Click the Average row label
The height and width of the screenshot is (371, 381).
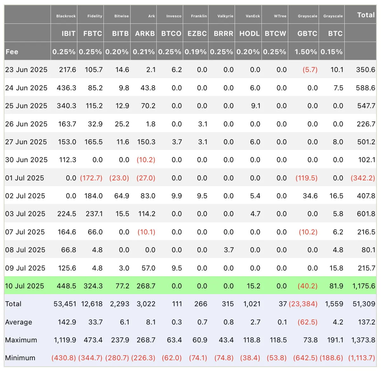tap(19, 322)
